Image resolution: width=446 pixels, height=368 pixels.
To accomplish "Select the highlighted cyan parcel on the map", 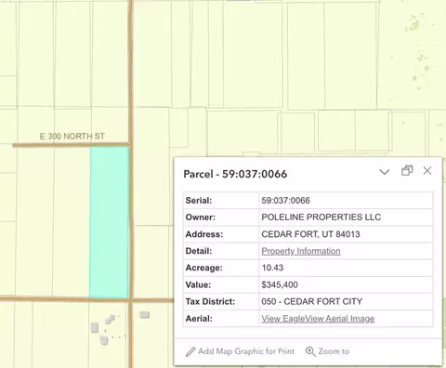I will click(109, 222).
